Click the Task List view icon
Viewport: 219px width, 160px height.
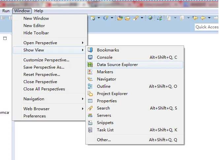(90, 130)
